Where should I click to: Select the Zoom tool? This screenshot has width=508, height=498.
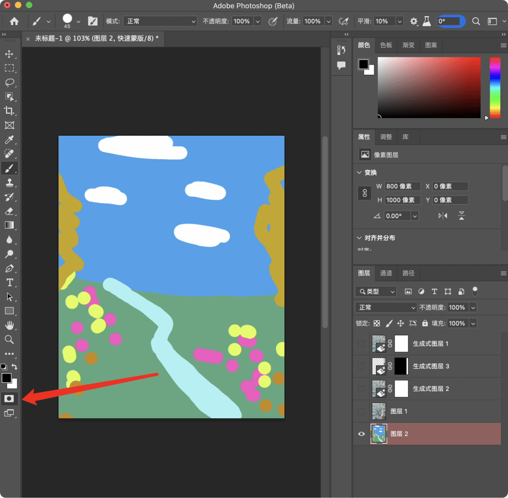tap(10, 339)
